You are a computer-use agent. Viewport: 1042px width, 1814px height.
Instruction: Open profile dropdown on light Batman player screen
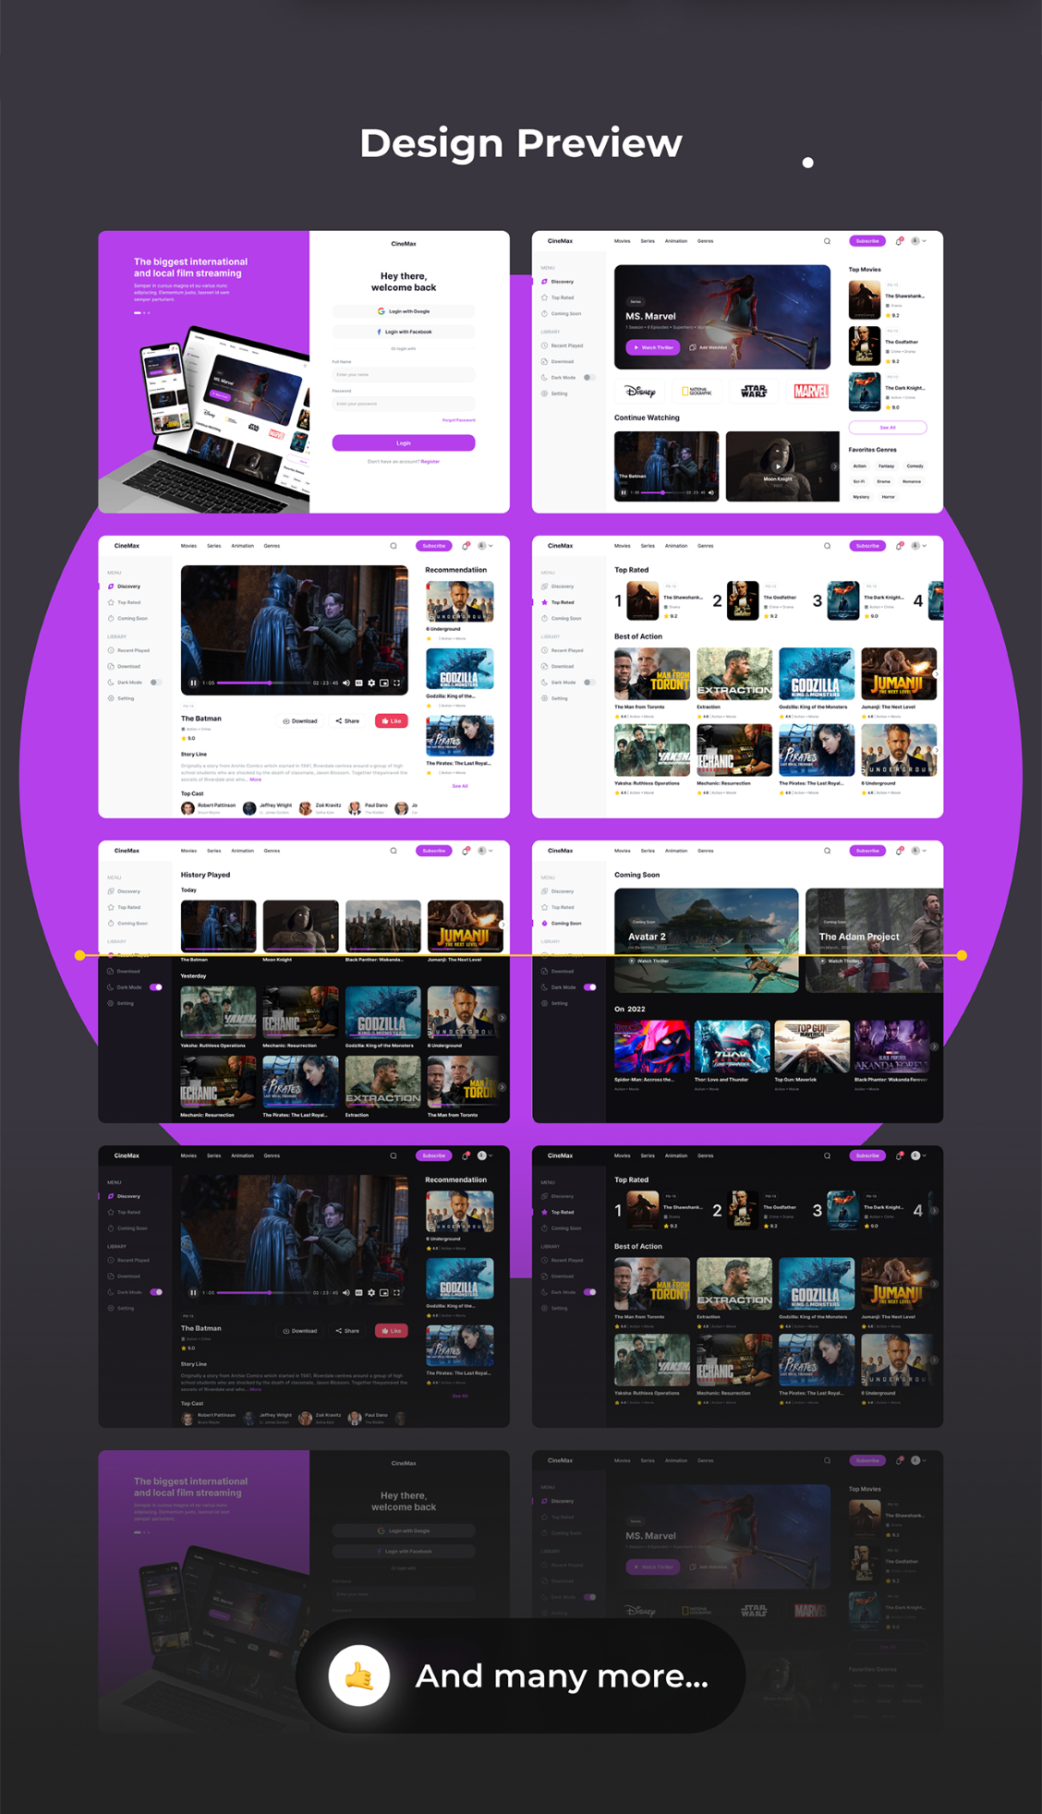point(484,546)
